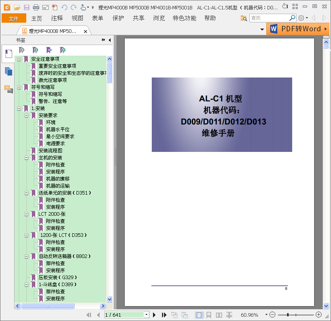
Task: Switch to the 主页 ribbon tab
Action: click(x=36, y=18)
